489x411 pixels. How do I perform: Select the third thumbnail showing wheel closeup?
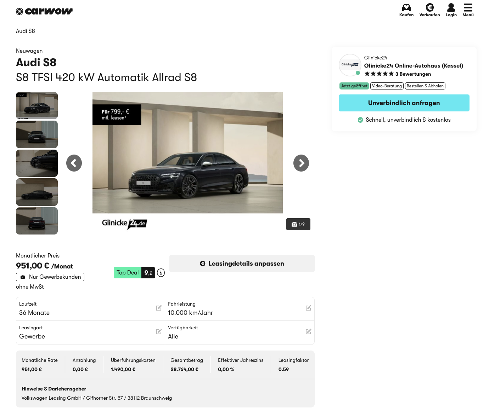point(37,163)
